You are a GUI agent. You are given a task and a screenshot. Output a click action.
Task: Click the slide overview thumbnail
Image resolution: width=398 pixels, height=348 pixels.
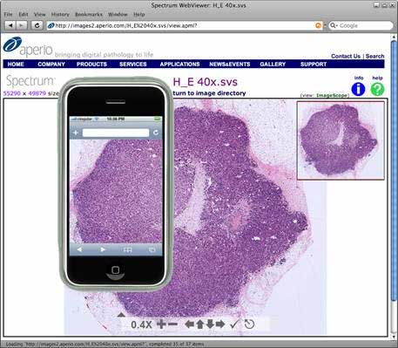[341, 140]
